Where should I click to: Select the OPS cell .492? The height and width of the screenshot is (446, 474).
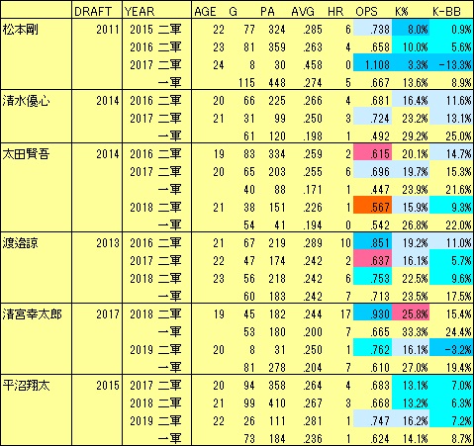pyautogui.click(x=380, y=136)
